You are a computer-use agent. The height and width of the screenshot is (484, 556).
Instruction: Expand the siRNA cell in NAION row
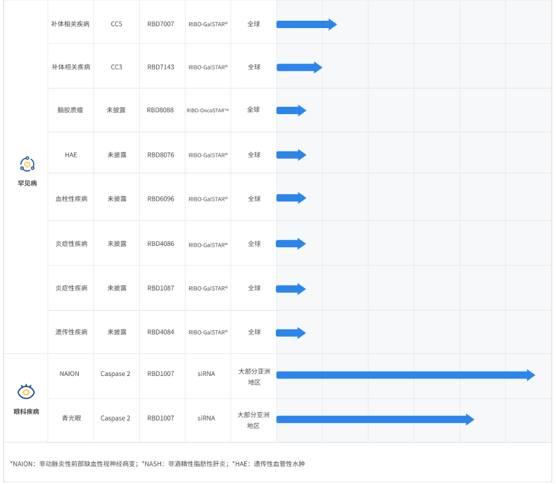click(208, 374)
